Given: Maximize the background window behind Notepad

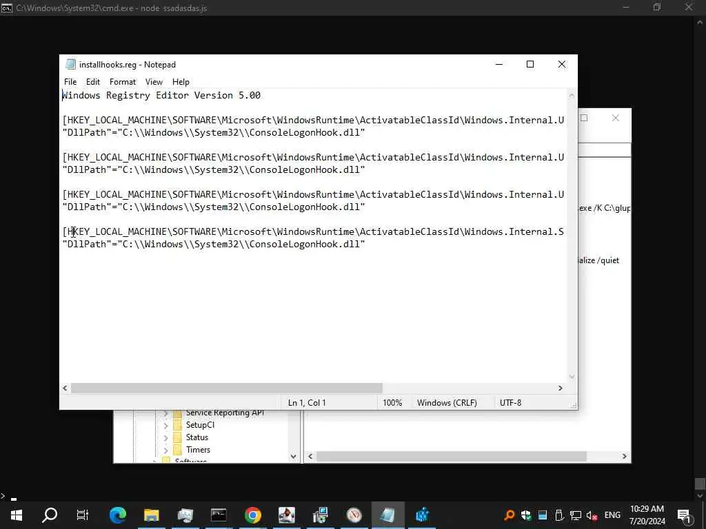Looking at the screenshot, I should click(585, 118).
